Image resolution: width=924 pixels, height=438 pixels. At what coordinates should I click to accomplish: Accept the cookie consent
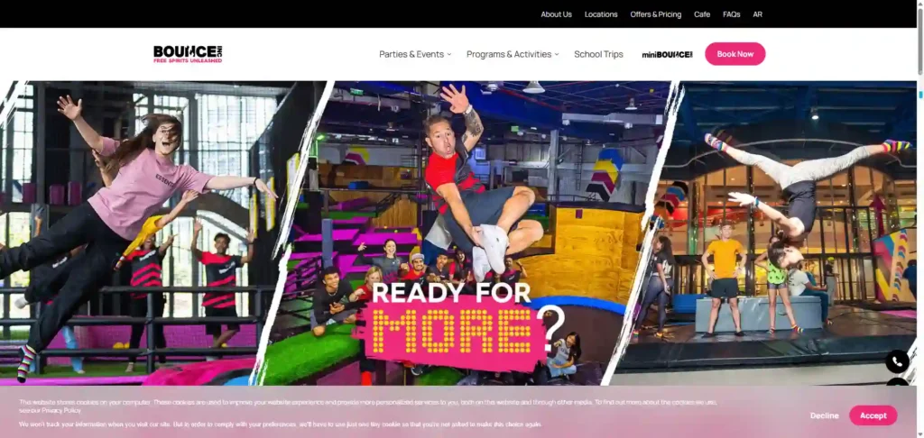tap(873, 415)
